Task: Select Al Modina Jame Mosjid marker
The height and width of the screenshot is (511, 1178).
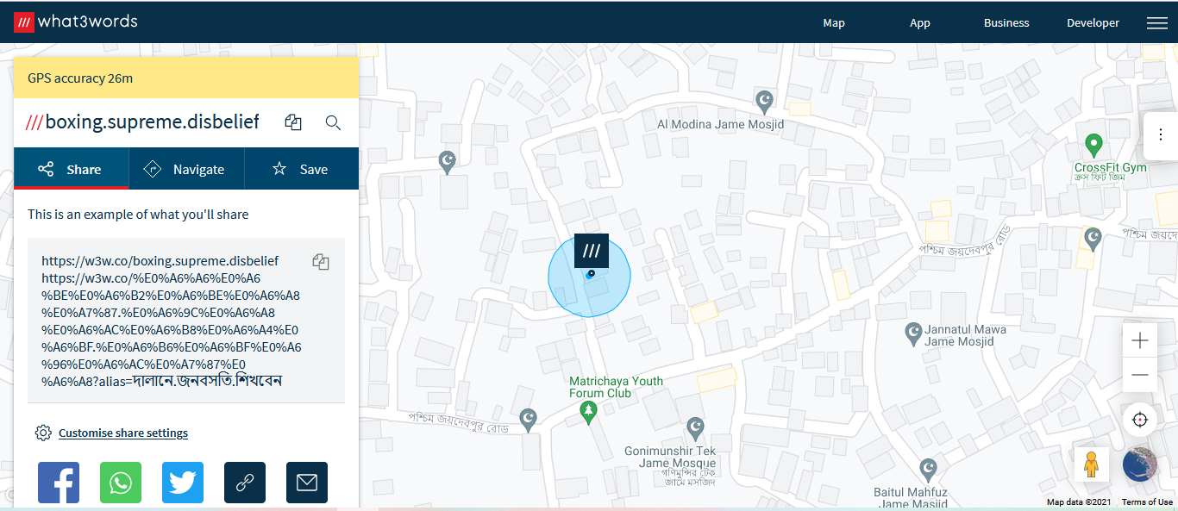Action: pyautogui.click(x=764, y=102)
